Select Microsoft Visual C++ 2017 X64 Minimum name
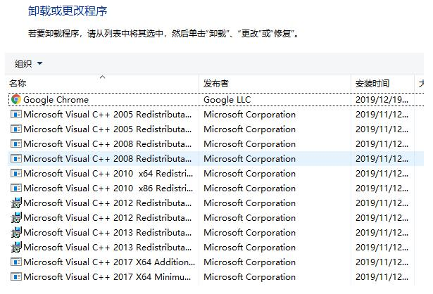The image size is (433, 294). coord(107,277)
